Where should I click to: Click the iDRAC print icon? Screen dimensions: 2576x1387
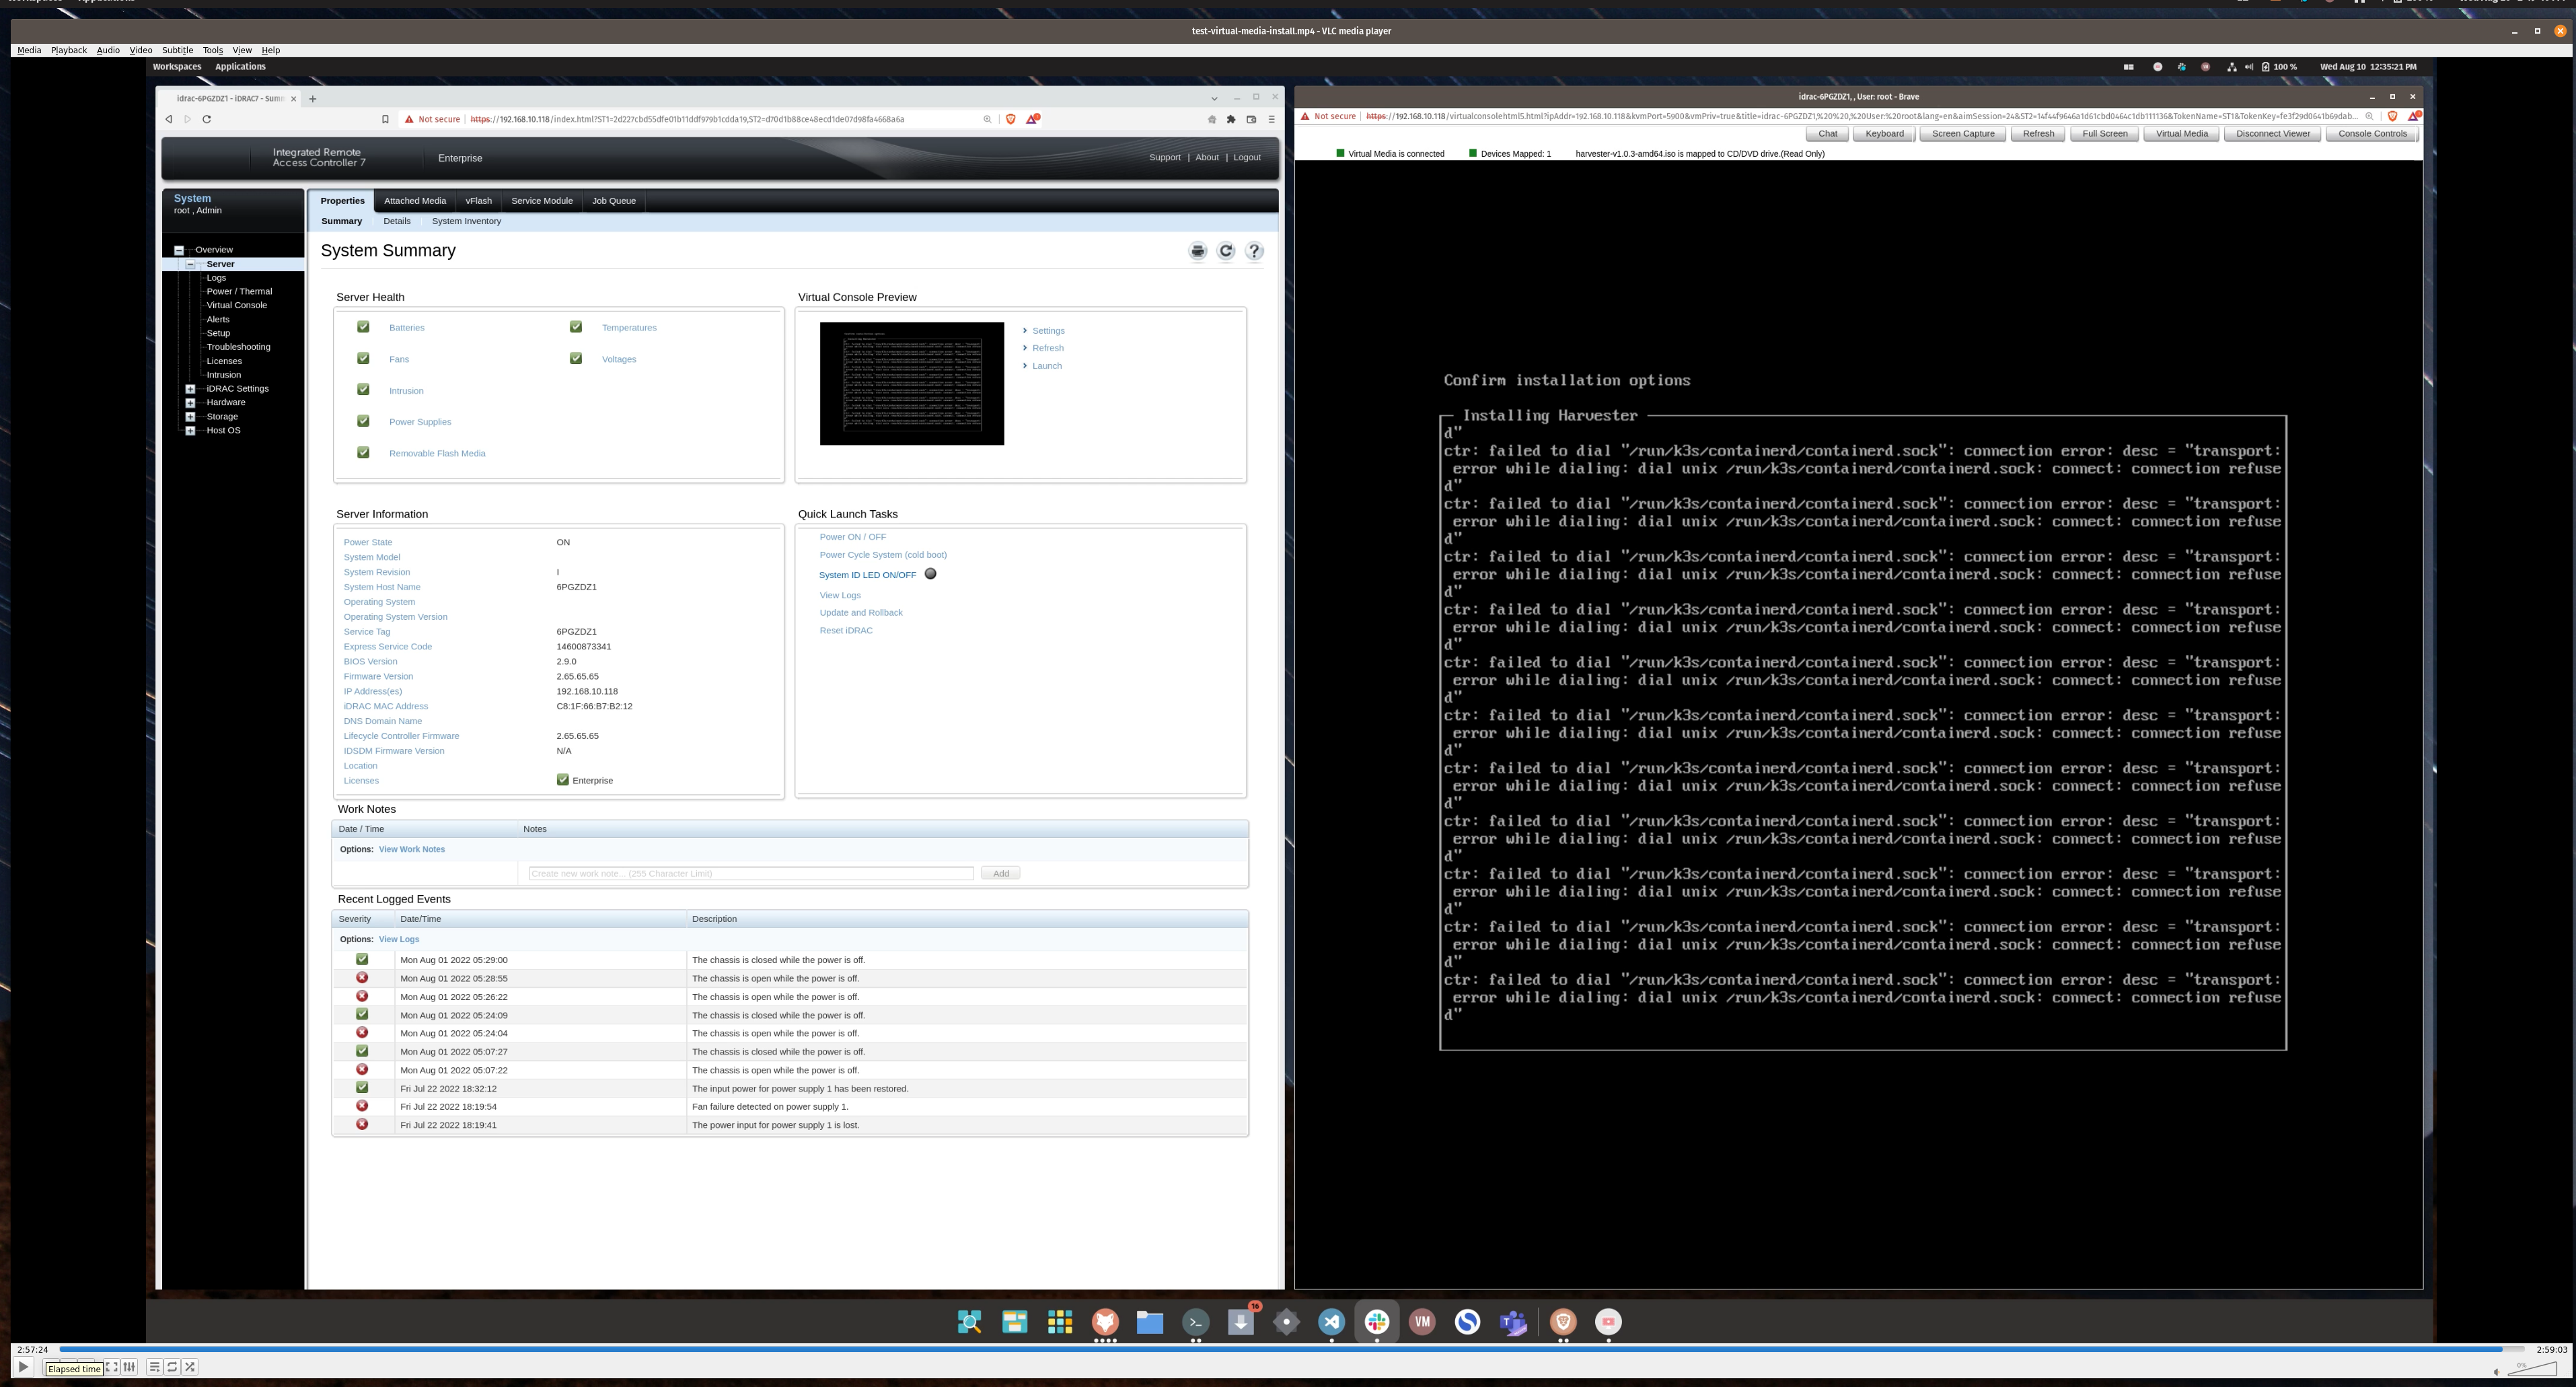point(1197,251)
